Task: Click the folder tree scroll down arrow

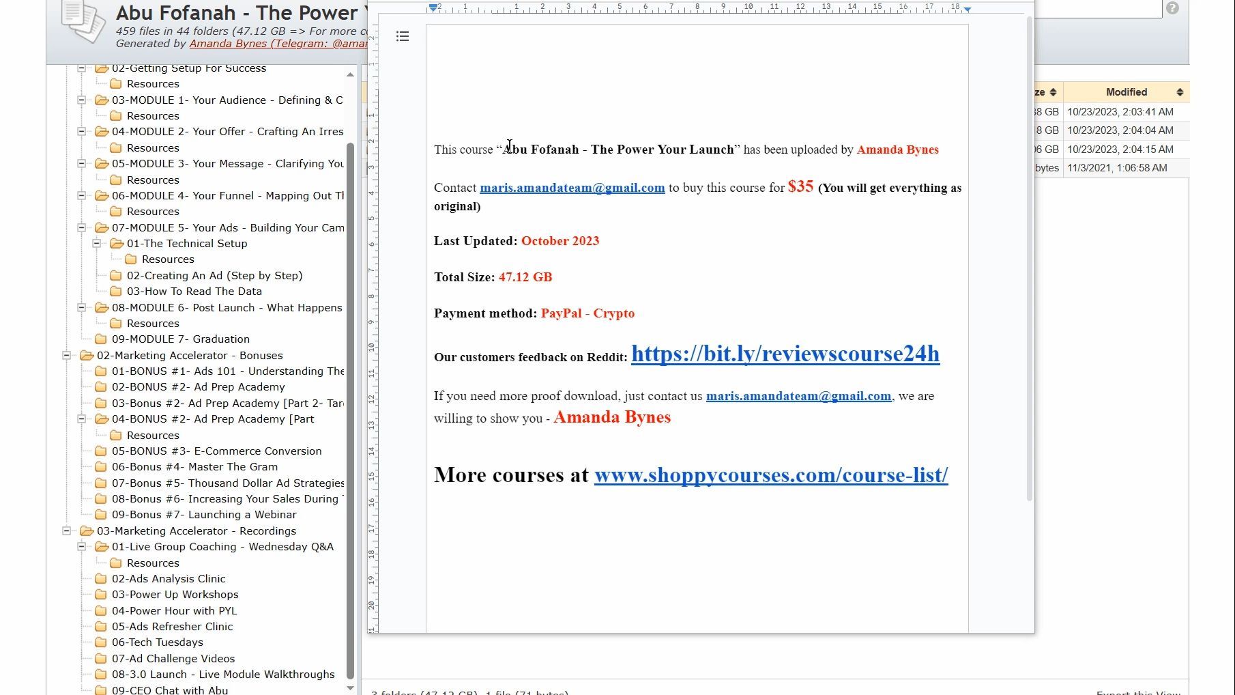Action: coord(351,688)
